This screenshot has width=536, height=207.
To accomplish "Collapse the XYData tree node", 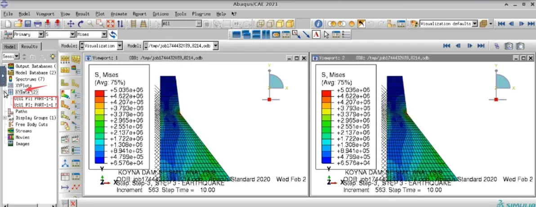I will click(5, 92).
